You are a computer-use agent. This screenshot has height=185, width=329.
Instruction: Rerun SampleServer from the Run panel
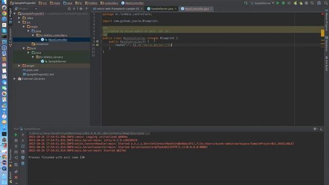(16, 135)
